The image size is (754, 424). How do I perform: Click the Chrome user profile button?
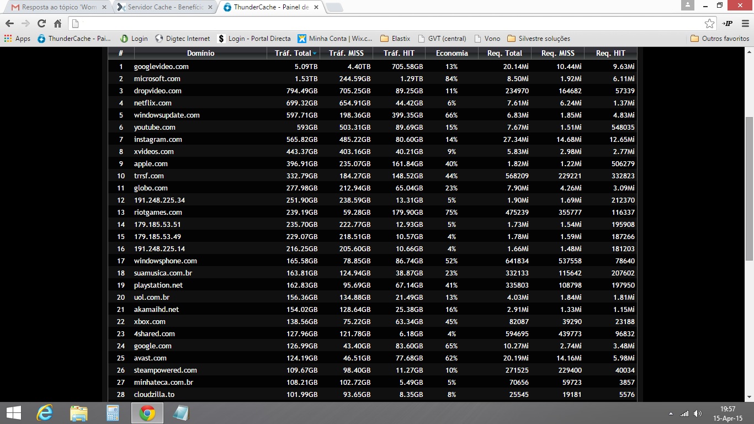687,5
